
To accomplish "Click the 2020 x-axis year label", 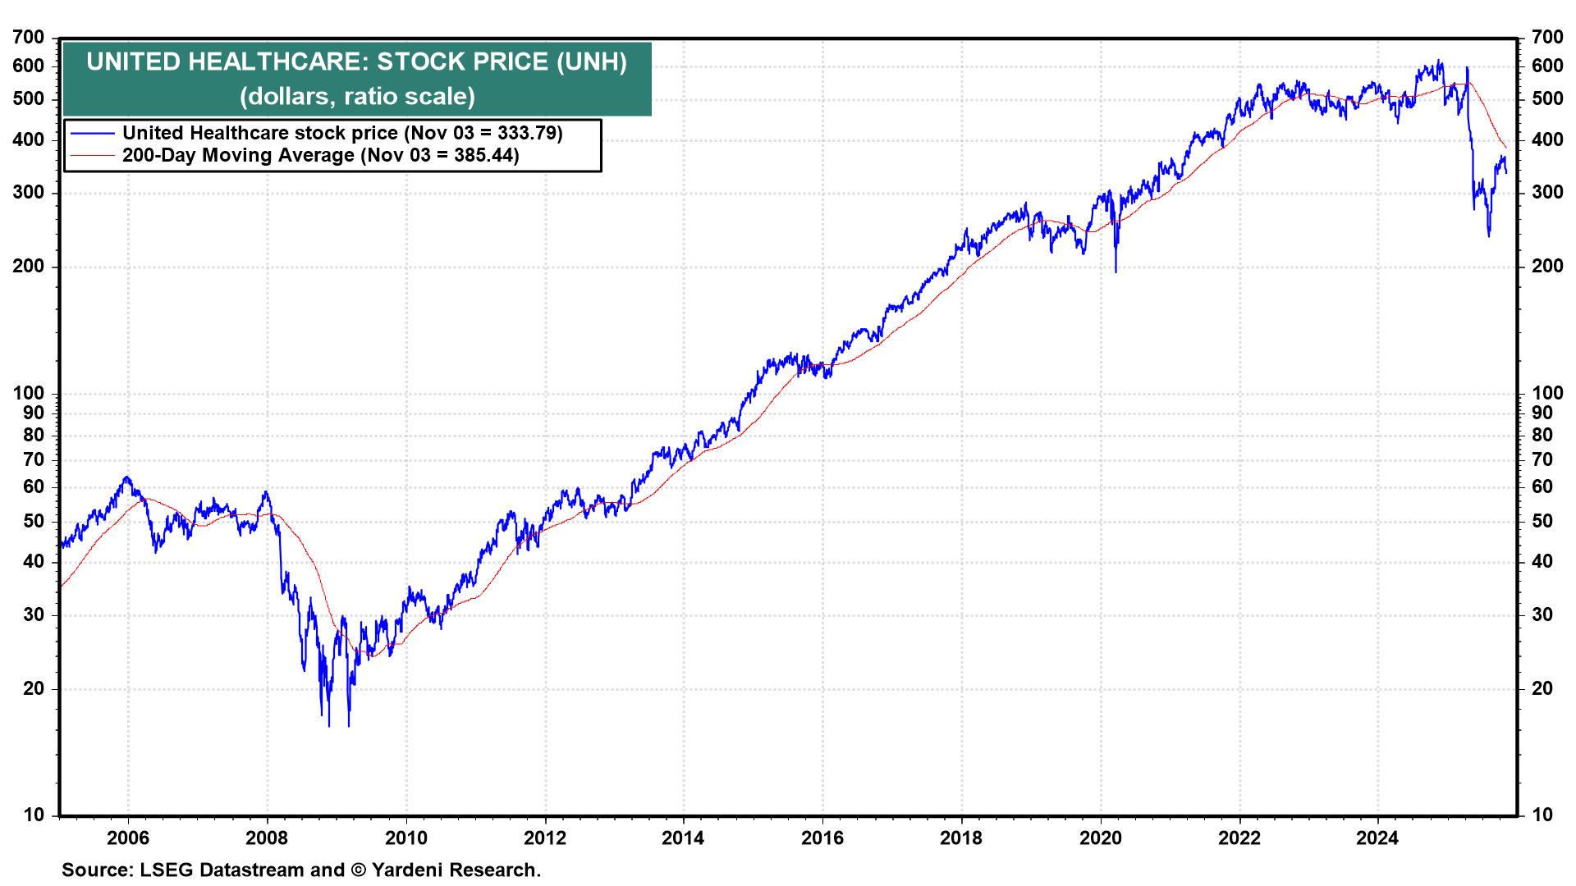I will [x=1100, y=838].
